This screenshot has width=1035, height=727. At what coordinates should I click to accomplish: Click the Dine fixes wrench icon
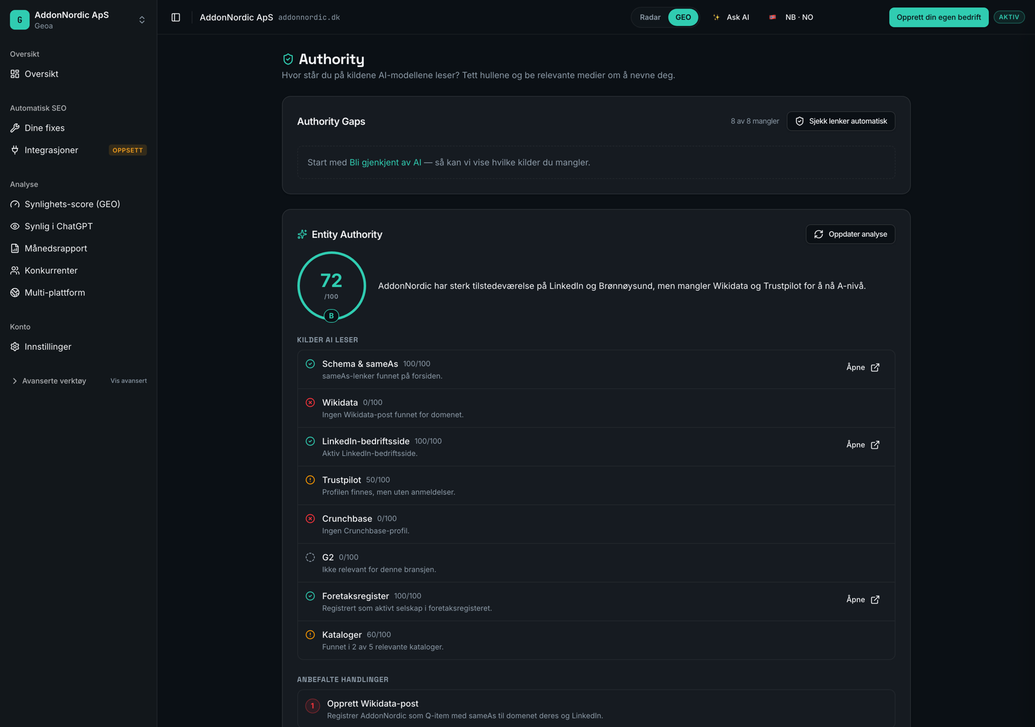[x=15, y=128]
